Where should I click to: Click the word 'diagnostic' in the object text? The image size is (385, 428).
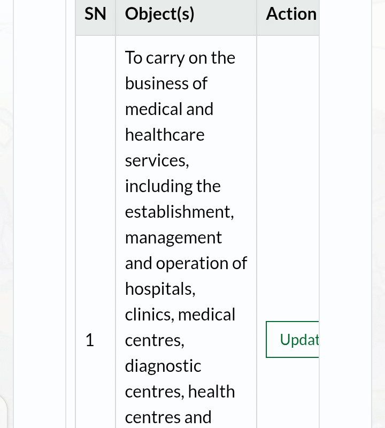tap(163, 366)
